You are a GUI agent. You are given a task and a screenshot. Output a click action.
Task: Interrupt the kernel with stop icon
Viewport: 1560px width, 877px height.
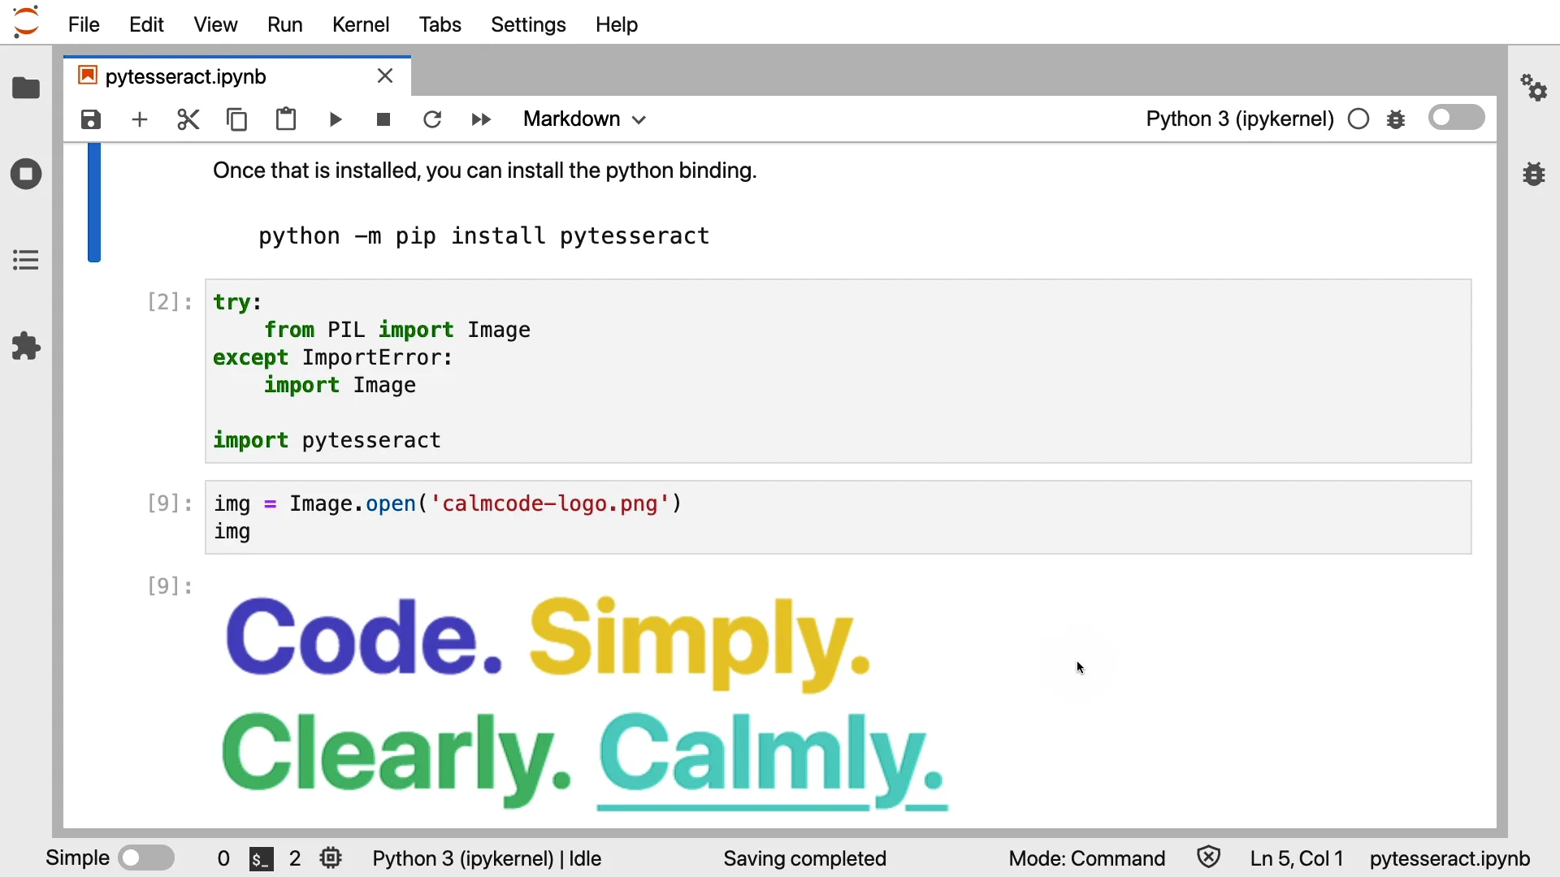384,120
